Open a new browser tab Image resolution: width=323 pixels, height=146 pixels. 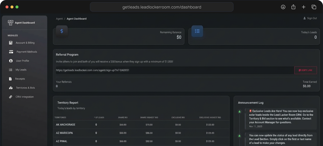click(x=304, y=7)
